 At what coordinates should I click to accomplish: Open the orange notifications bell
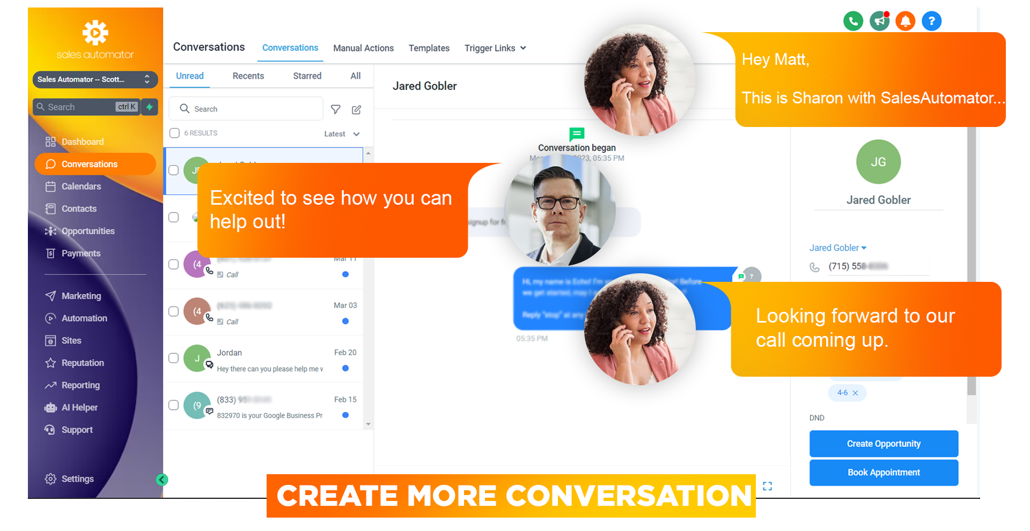pyautogui.click(x=906, y=21)
